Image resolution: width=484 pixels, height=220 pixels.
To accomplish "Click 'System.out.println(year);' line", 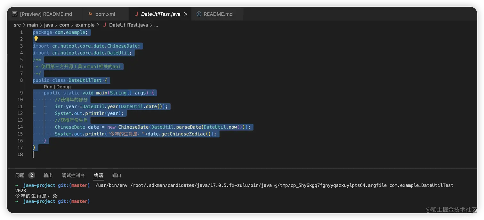I will (89, 113).
